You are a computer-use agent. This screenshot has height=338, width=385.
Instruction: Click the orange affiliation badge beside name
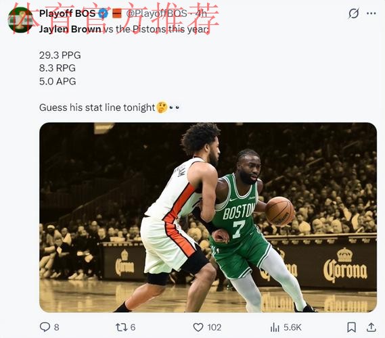tap(117, 14)
